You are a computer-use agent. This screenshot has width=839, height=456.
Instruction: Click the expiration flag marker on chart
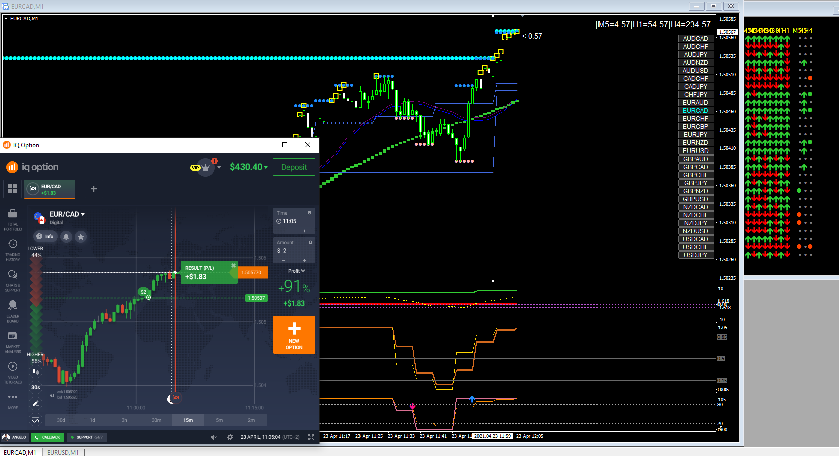coord(175,398)
